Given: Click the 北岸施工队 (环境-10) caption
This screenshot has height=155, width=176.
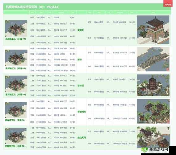Looking at the screenshot, I should 16,39.
